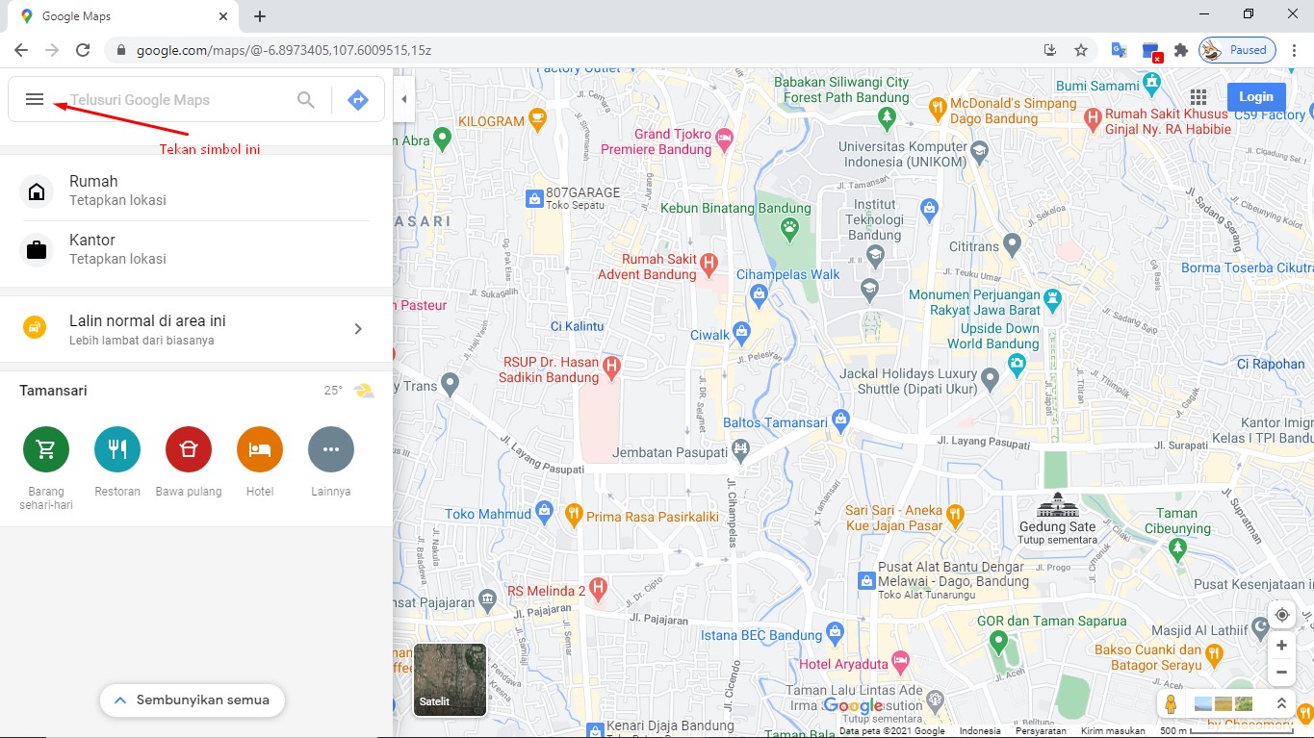Viewport: 1314px width, 738px height.
Task: Click Tamansari area heading
Action: pos(53,391)
